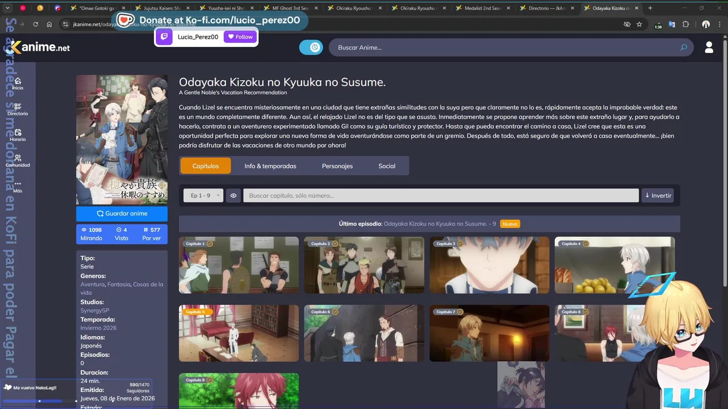Screen dimensions: 728x409
Task: Mark Capítulo 1 as watched checkmark
Action: [210, 244]
